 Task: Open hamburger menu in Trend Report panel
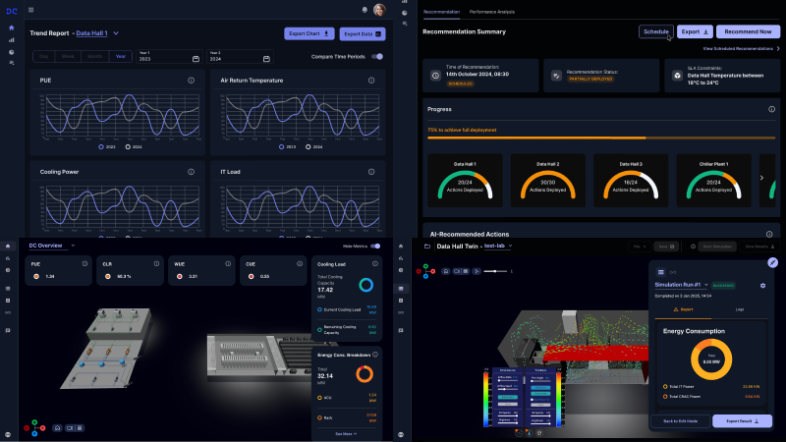(x=31, y=10)
